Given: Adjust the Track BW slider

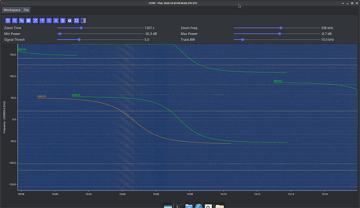Looking at the screenshot, I should tap(277, 40).
